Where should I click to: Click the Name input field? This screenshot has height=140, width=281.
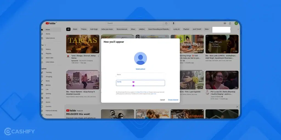[x=140, y=75]
